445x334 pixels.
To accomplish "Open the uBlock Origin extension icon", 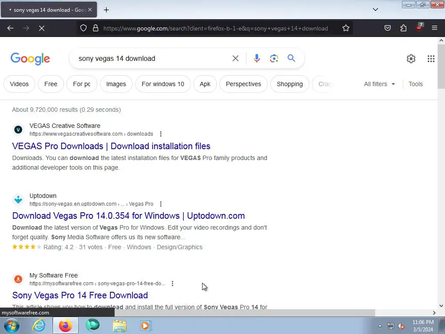I will pos(419,27).
